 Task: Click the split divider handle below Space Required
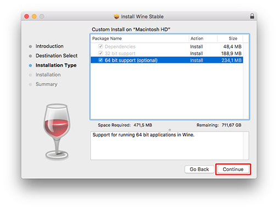(x=170, y=130)
